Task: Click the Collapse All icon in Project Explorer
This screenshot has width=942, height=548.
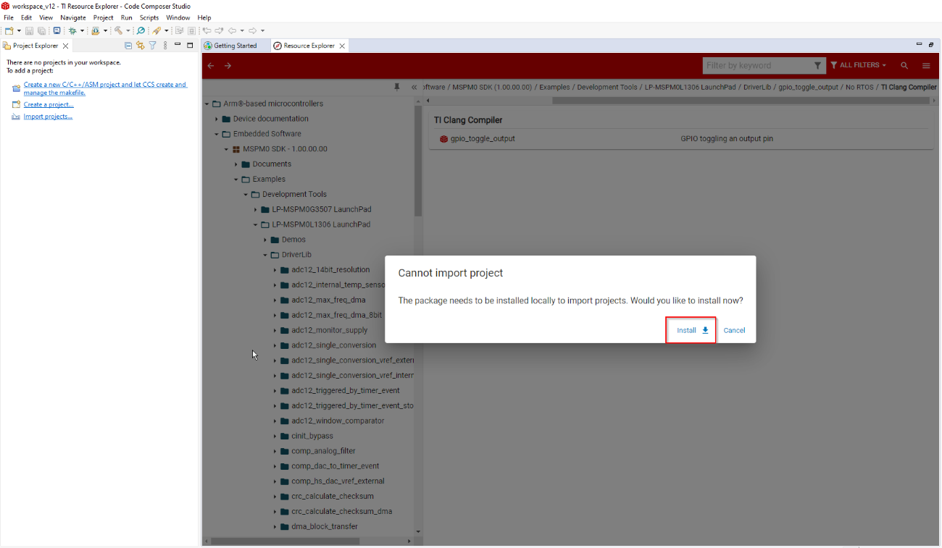Action: pos(128,46)
